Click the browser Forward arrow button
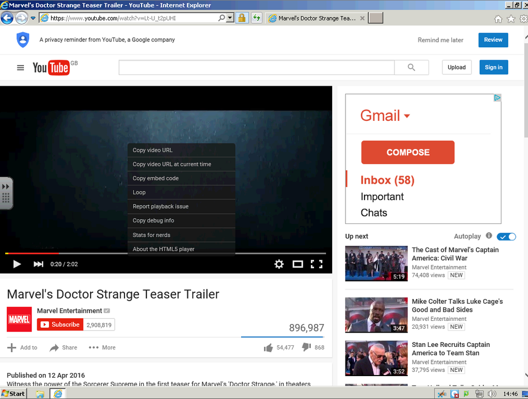Image resolution: width=528 pixels, height=399 pixels. coord(21,18)
